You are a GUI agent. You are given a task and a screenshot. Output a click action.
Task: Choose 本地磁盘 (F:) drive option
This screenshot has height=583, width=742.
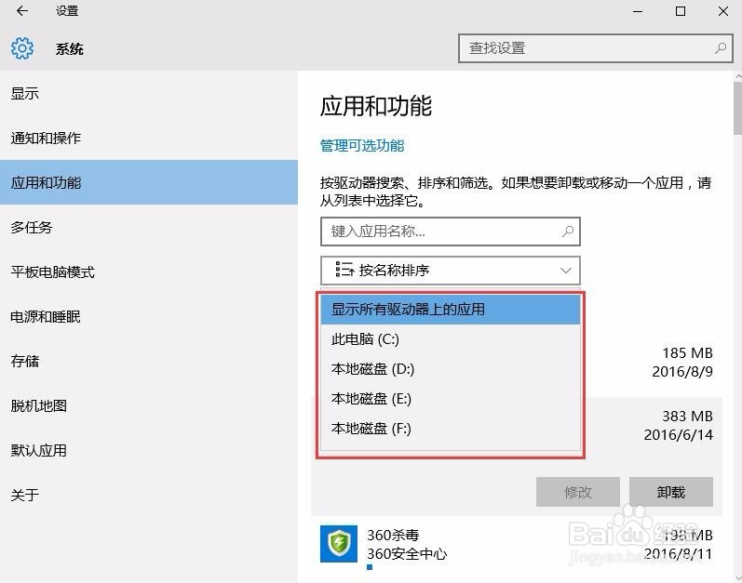coord(450,429)
